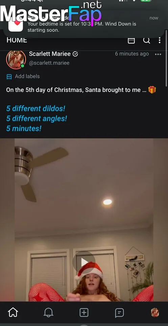Open the Scarlett Mariee display name
This screenshot has height=326, width=168.
50,54
